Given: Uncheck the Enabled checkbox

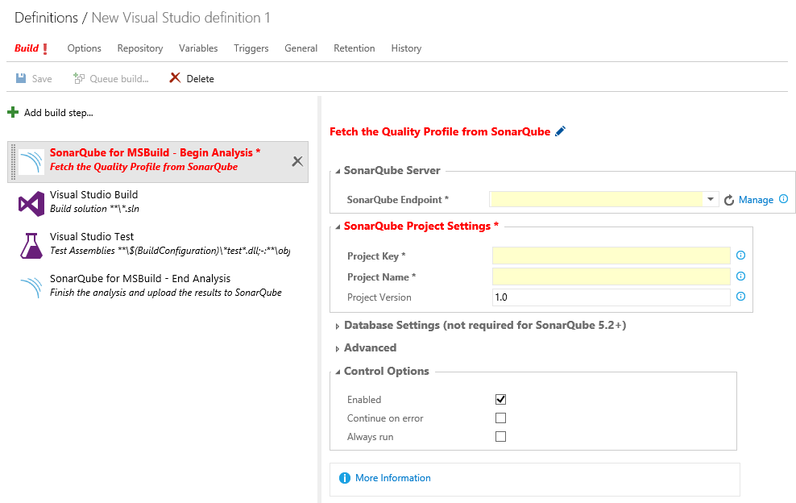Looking at the screenshot, I should [x=500, y=400].
